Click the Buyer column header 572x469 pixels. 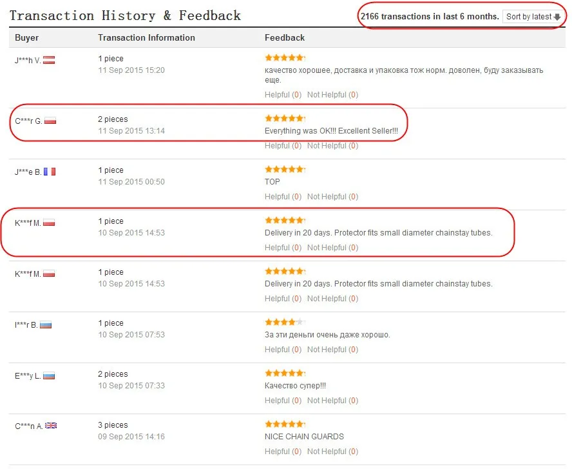tap(26, 37)
